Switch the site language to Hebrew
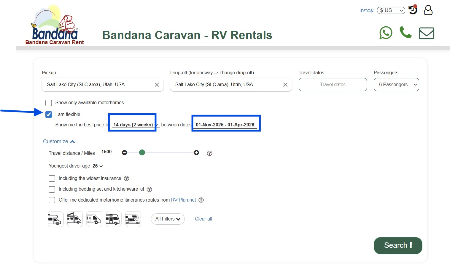Viewport: 450px width, 272px height. click(x=367, y=10)
